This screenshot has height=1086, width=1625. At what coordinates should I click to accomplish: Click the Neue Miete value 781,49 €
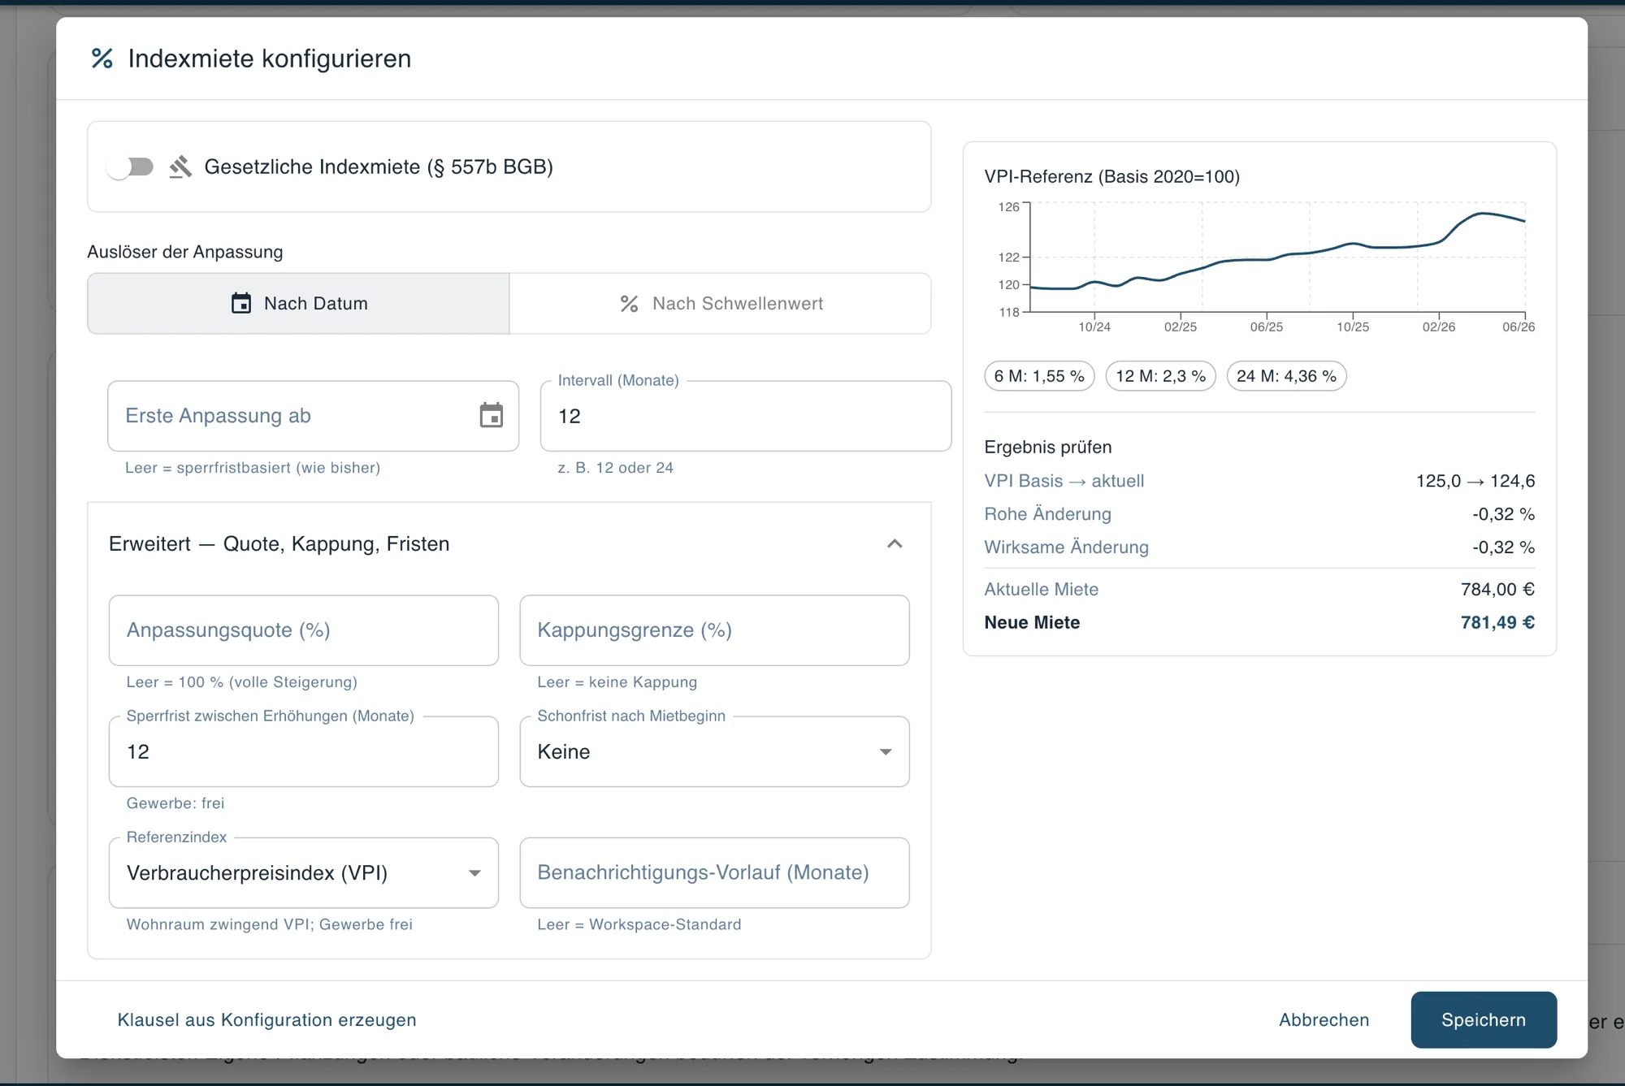(x=1497, y=623)
